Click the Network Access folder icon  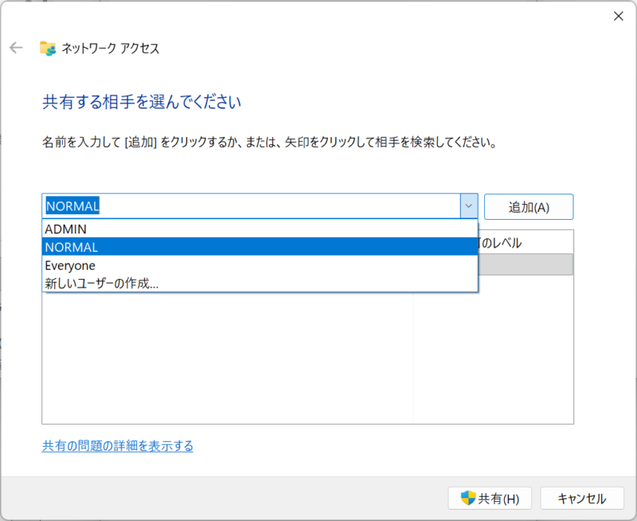coord(48,48)
